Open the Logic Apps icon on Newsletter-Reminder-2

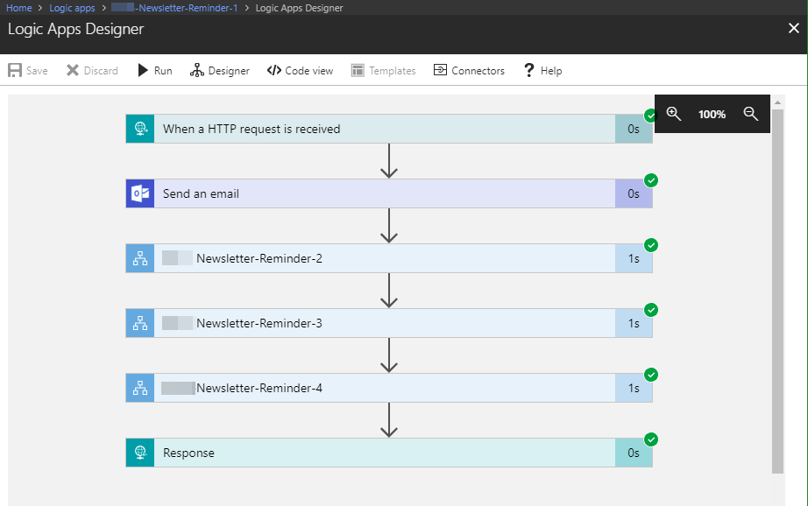(139, 258)
